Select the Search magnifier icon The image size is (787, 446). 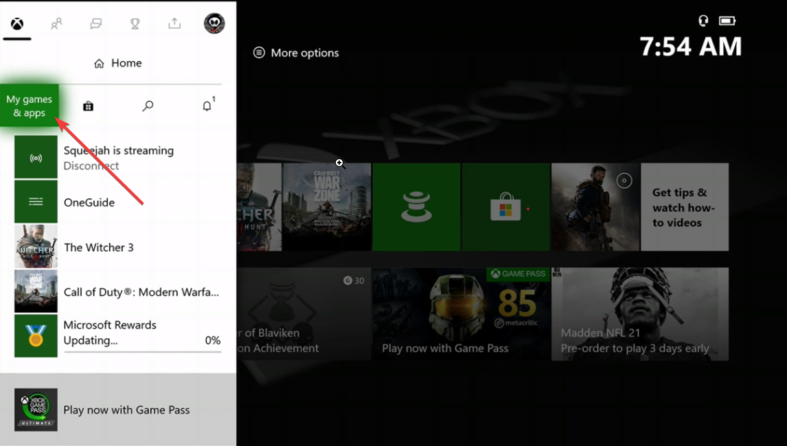click(x=148, y=106)
